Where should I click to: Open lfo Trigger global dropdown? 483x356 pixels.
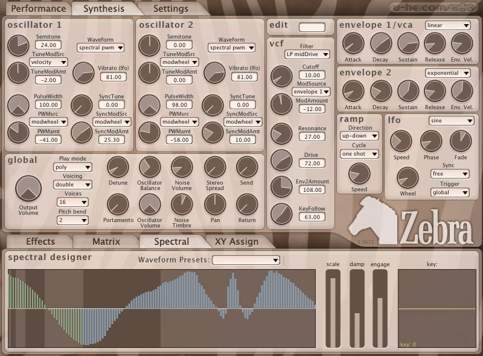click(450, 192)
